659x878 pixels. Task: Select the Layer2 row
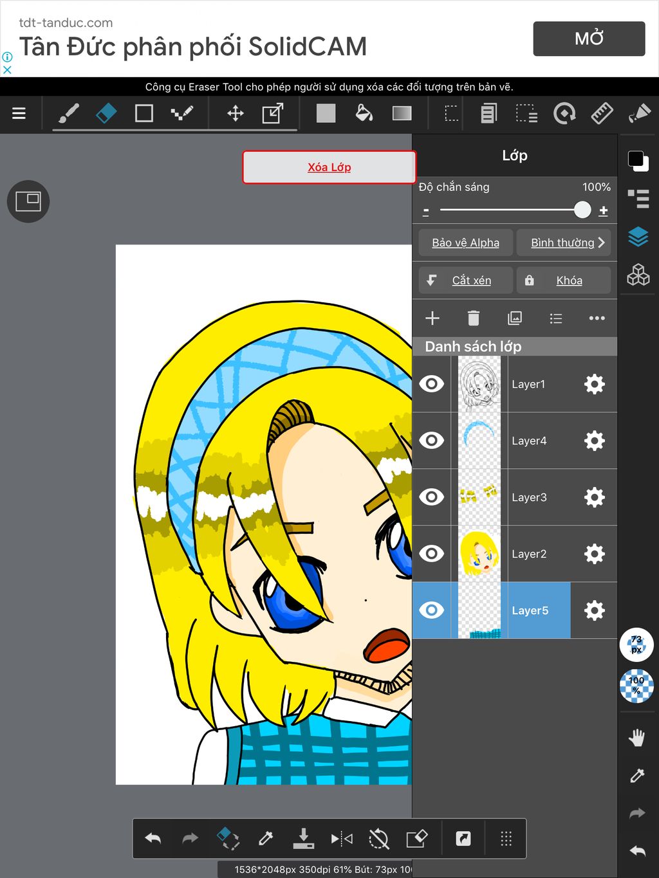[515, 554]
